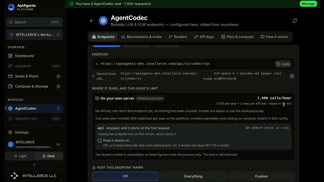Collapse the sidebar with the chevron
Viewport: 324px width, 182px height.
click(x=34, y=165)
